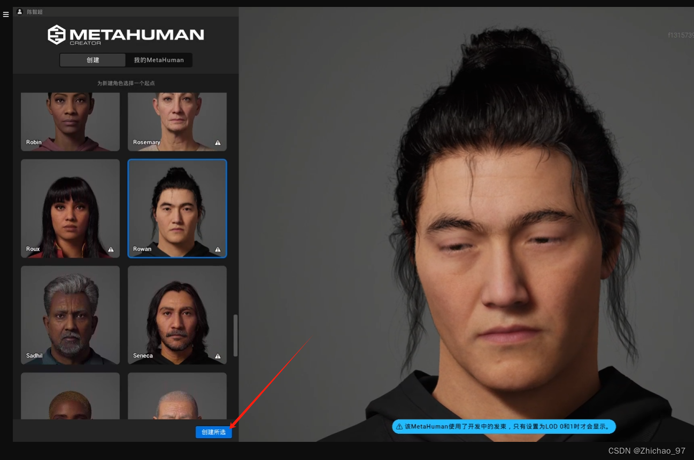The width and height of the screenshot is (694, 460).
Task: Click the Rowan 3D preview viewport
Action: point(466,224)
